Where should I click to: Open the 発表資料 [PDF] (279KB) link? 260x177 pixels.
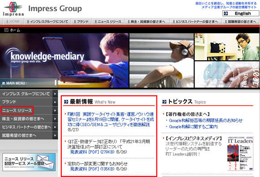click(92, 152)
